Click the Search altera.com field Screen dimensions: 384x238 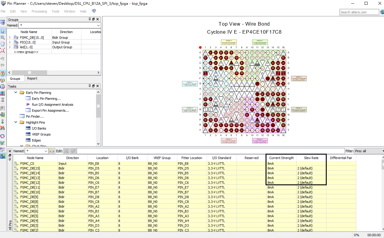click(358, 12)
